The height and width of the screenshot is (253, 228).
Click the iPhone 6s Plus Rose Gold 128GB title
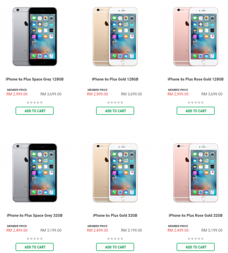196,79
